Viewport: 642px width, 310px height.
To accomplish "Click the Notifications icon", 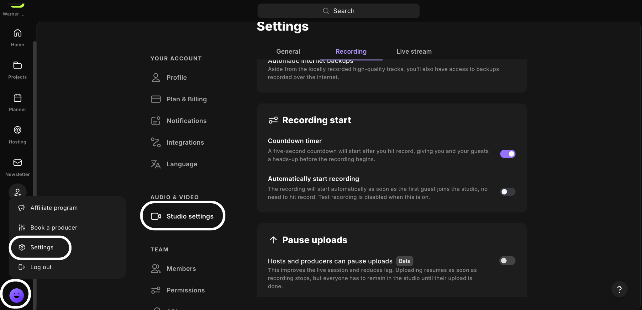I will pyautogui.click(x=156, y=121).
